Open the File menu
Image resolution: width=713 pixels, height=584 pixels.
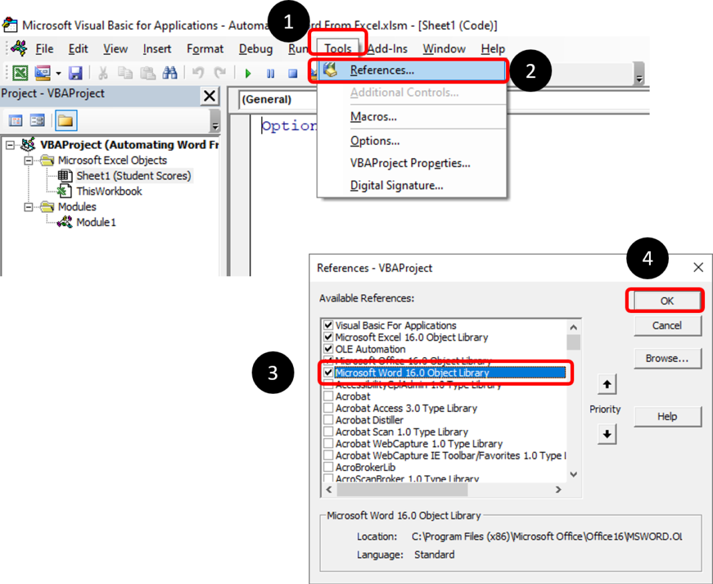click(44, 49)
